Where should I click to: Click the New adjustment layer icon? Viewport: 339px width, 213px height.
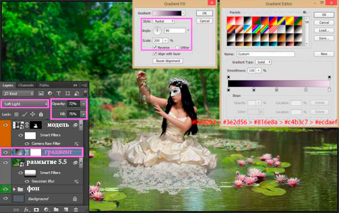click(46, 210)
